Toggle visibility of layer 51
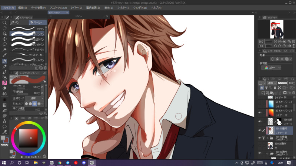 [260, 131]
